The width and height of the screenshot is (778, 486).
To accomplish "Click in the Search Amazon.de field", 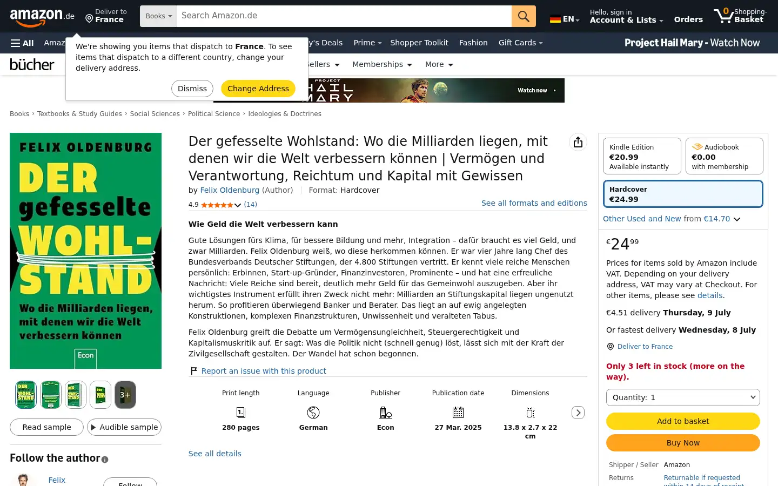I will coord(344,16).
